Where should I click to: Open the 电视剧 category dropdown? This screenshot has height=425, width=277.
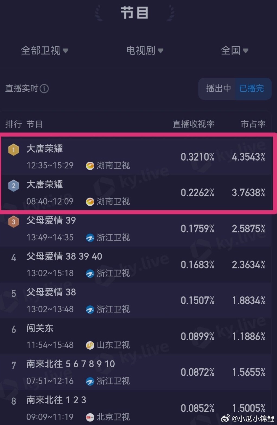click(144, 51)
